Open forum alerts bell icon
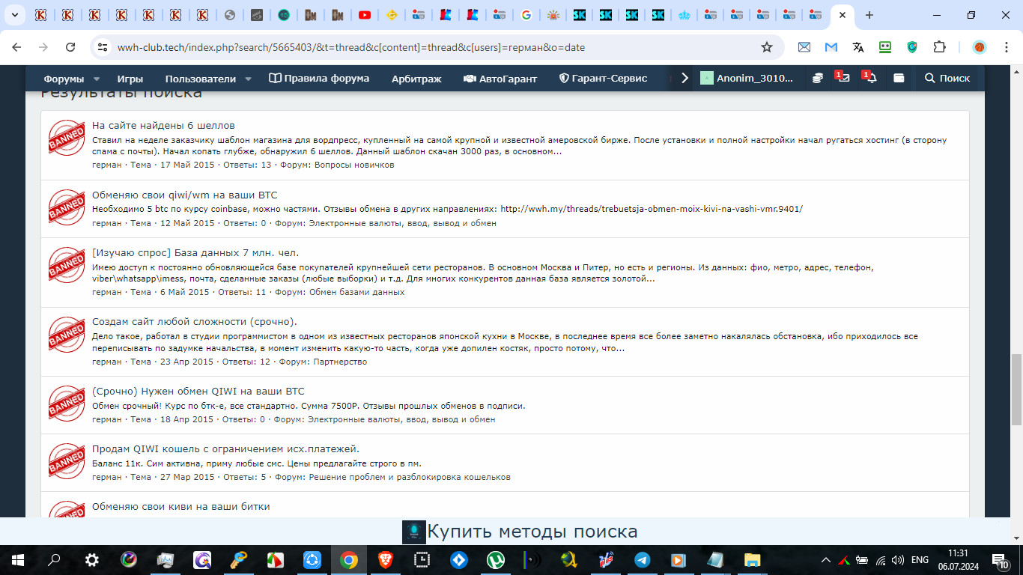The height and width of the screenshot is (575, 1023). pyautogui.click(x=870, y=78)
